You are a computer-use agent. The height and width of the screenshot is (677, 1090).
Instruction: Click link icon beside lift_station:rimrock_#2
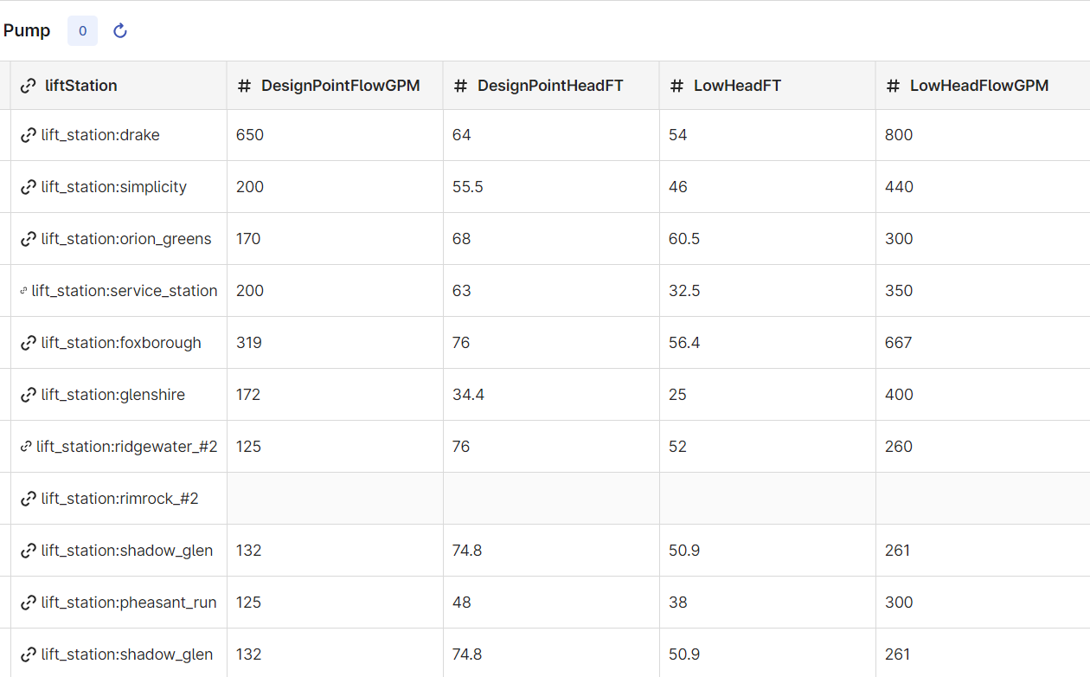pyautogui.click(x=29, y=499)
